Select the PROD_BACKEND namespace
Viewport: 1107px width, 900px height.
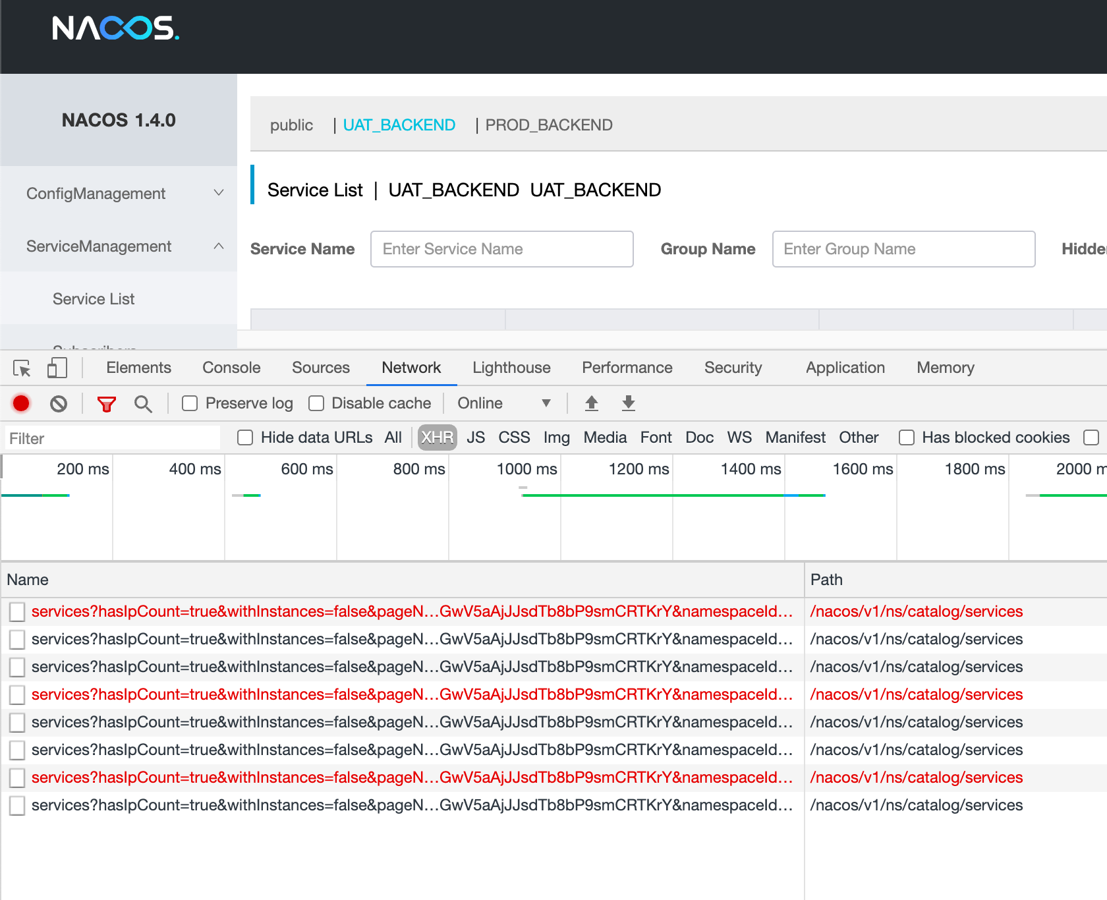pos(549,125)
